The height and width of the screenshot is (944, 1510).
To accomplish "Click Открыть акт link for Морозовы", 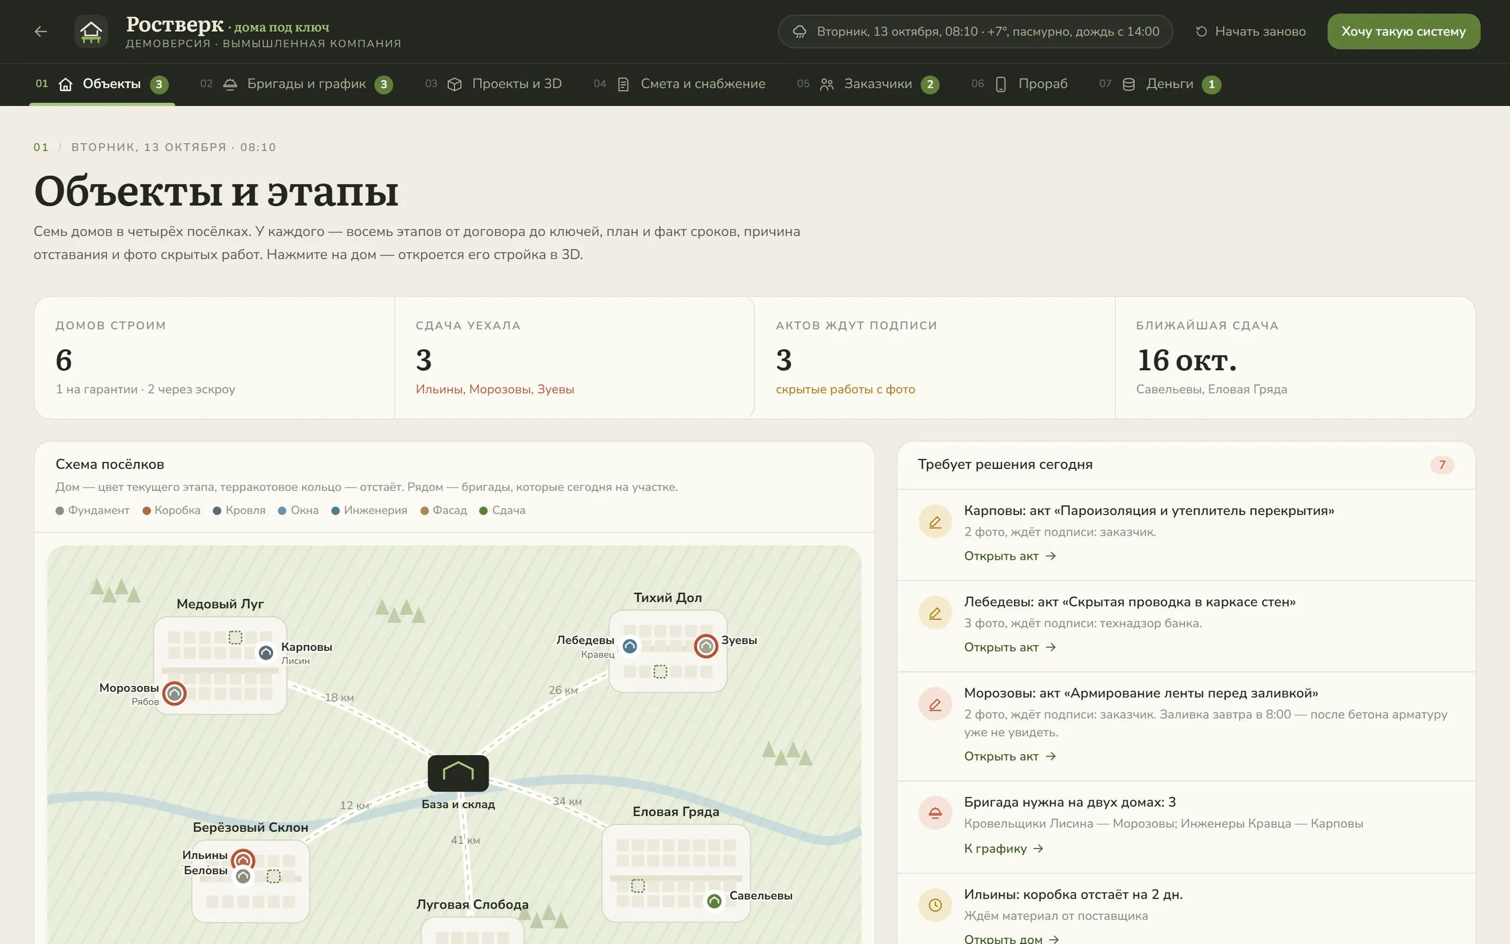I will [1010, 756].
